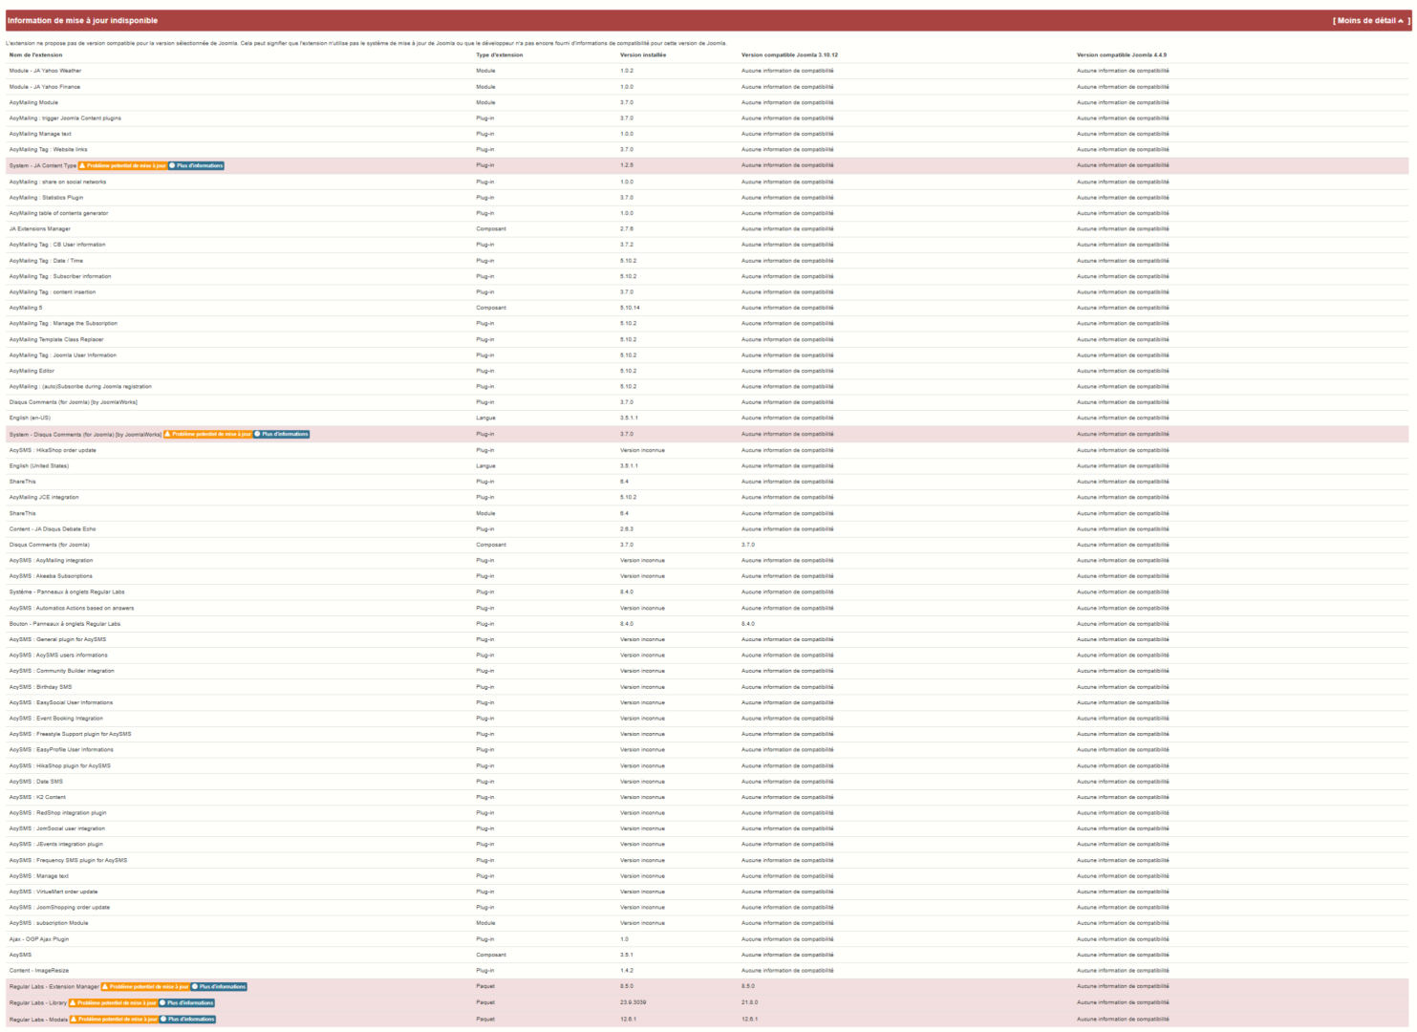The image size is (1417, 1032).
Task: Click warning badge on Regular Labs - Modals row
Action: click(114, 1020)
